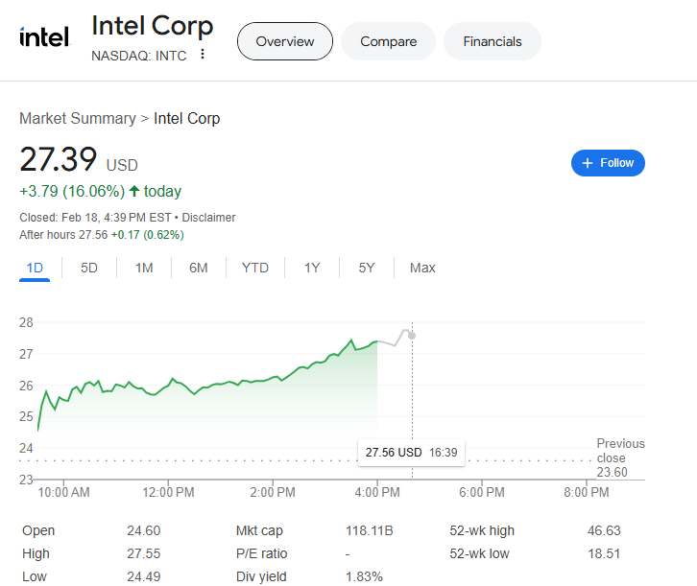
Task: Select the 5Y chart range
Action: [367, 268]
